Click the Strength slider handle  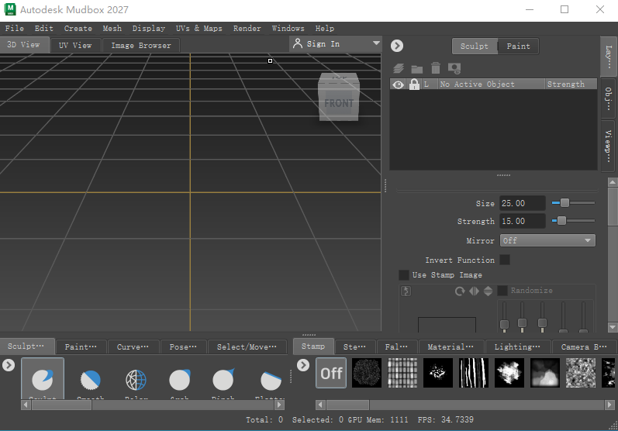tap(561, 221)
